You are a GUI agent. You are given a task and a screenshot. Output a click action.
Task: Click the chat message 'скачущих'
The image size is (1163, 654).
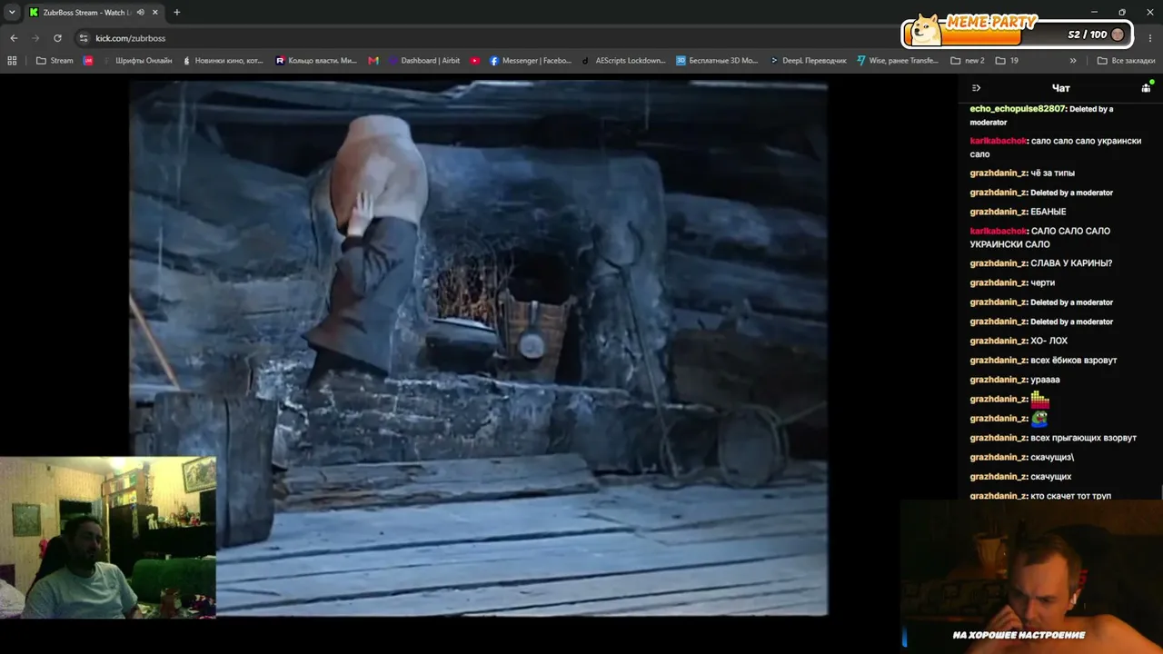(x=1051, y=477)
